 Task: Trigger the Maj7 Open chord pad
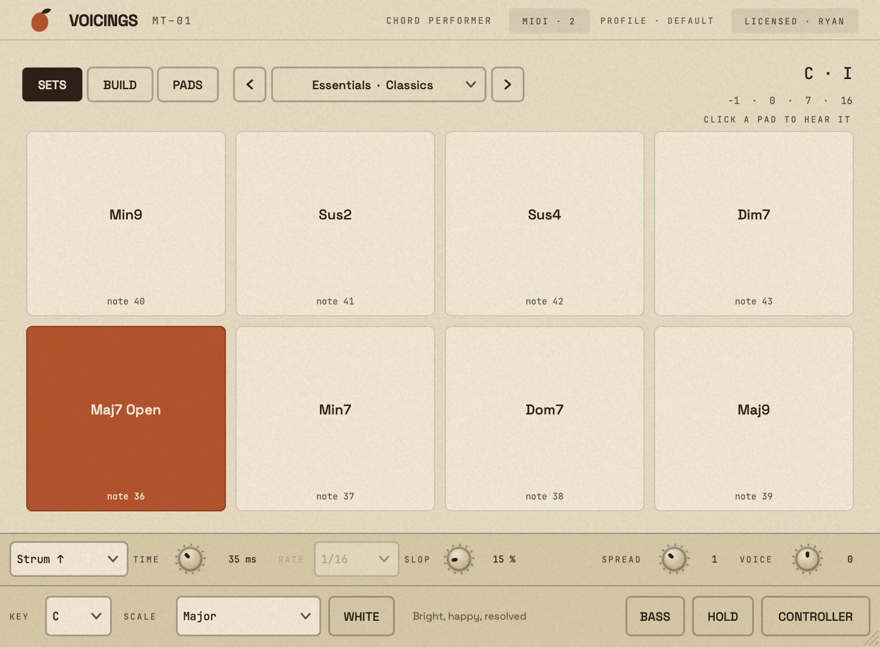pyautogui.click(x=126, y=419)
